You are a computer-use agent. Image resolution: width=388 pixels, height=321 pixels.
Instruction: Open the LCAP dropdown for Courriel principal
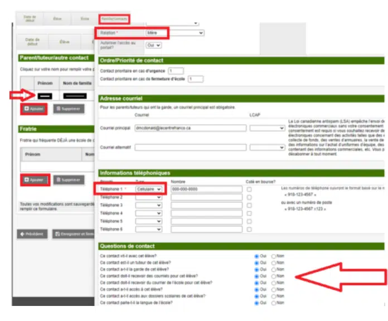[x=267, y=128]
